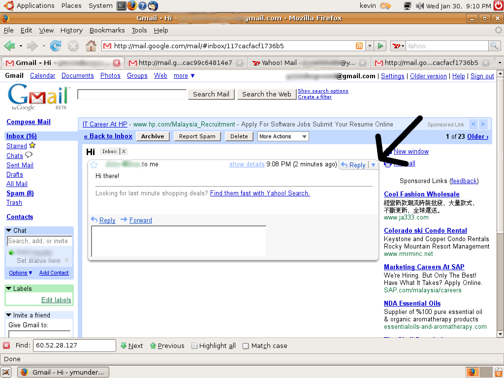Click Older message link

[477, 137]
